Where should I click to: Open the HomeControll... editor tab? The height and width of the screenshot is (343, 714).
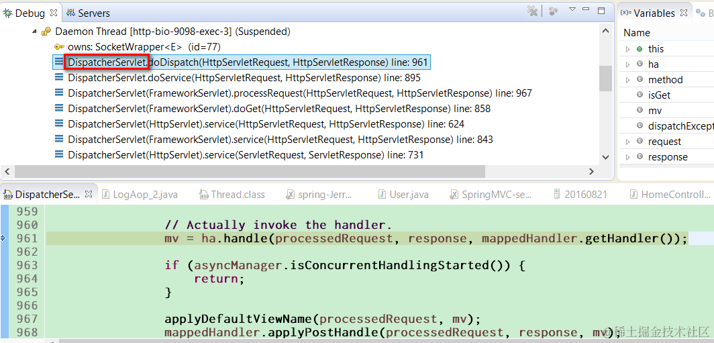(670, 195)
